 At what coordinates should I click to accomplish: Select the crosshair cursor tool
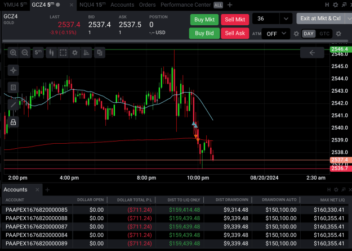14,70
